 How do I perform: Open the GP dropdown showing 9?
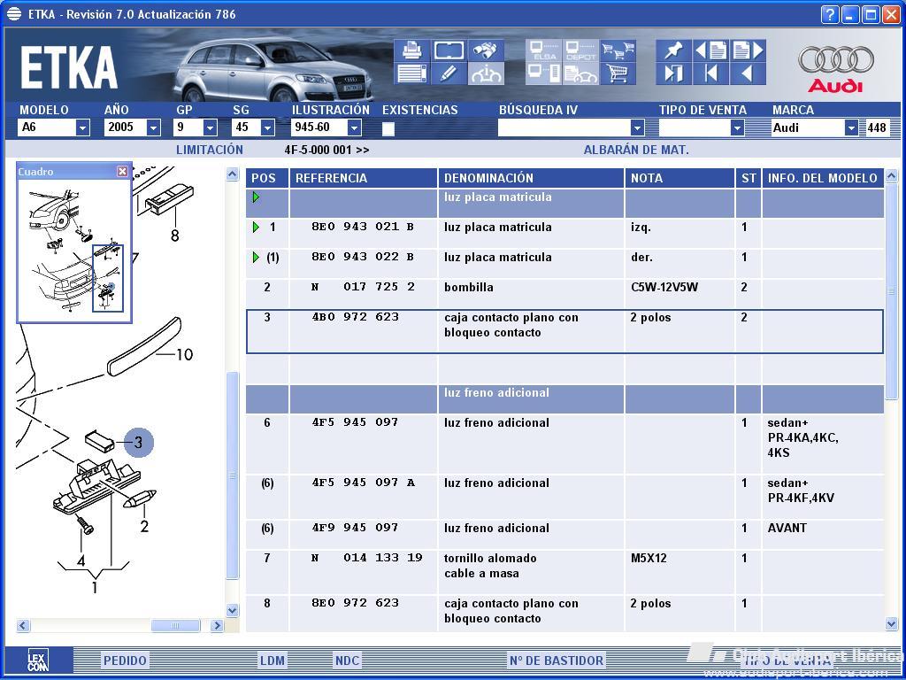coord(211,127)
